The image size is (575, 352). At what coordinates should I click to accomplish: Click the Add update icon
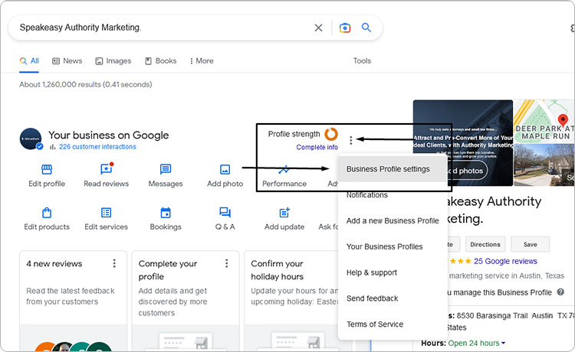tap(284, 212)
